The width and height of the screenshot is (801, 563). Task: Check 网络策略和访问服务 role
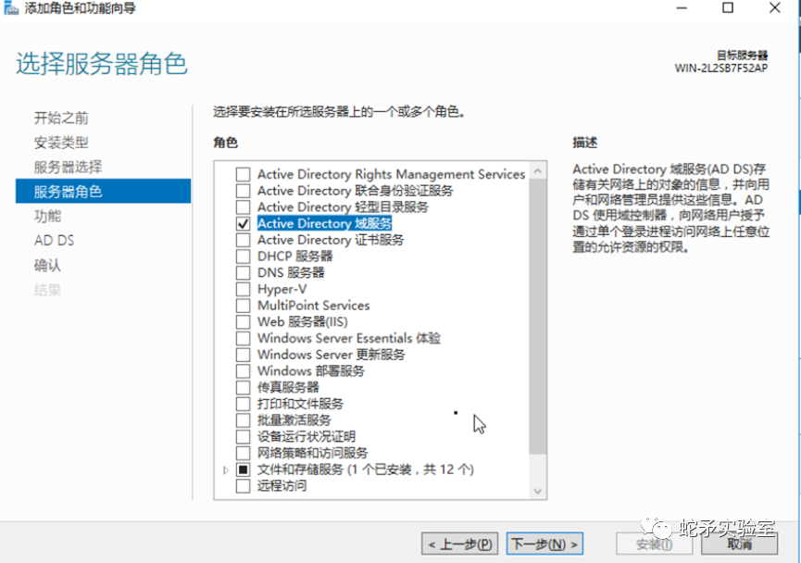[x=244, y=453]
